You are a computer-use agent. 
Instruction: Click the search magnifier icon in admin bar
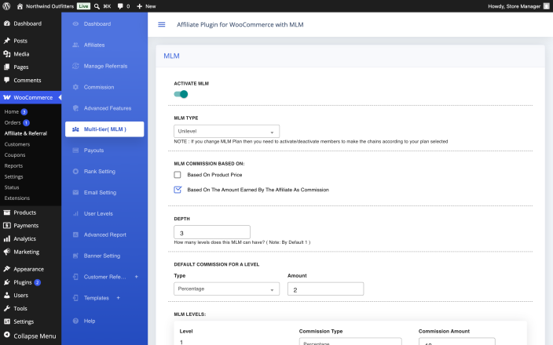point(97,6)
